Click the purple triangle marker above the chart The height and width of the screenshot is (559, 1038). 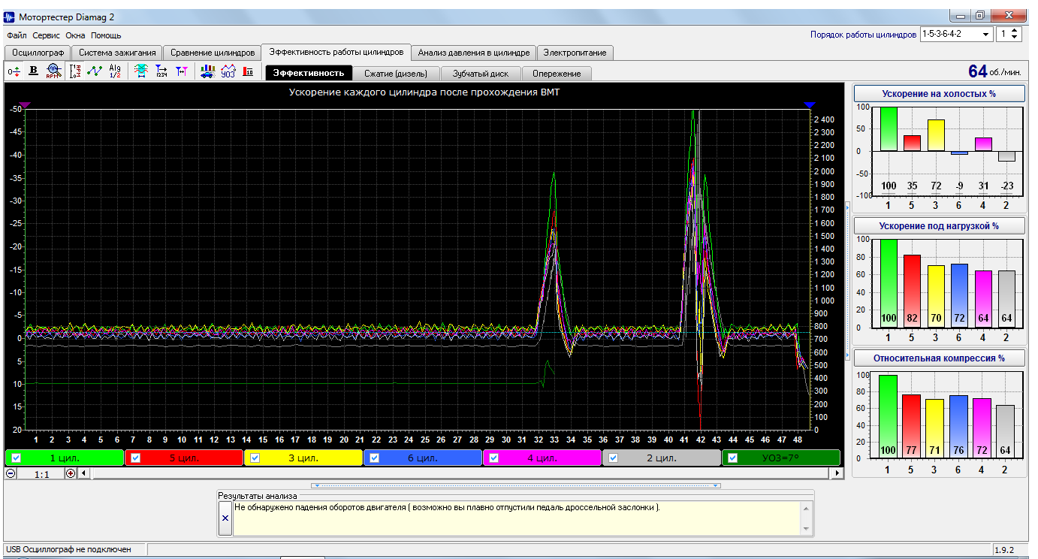point(23,106)
